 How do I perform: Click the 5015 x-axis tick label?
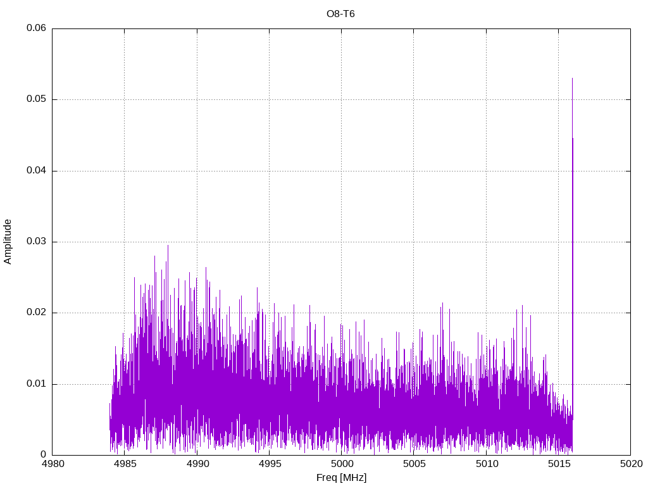click(x=558, y=464)
